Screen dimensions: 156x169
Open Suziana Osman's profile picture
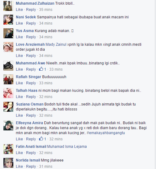[x=8, y=107]
